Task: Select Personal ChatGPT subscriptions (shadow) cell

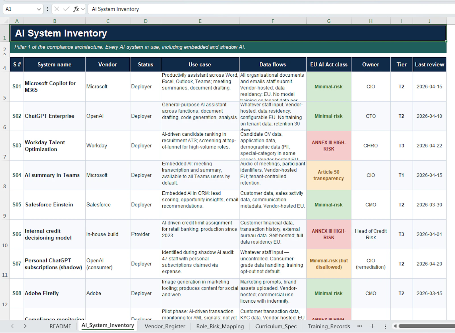Action: tap(55, 264)
